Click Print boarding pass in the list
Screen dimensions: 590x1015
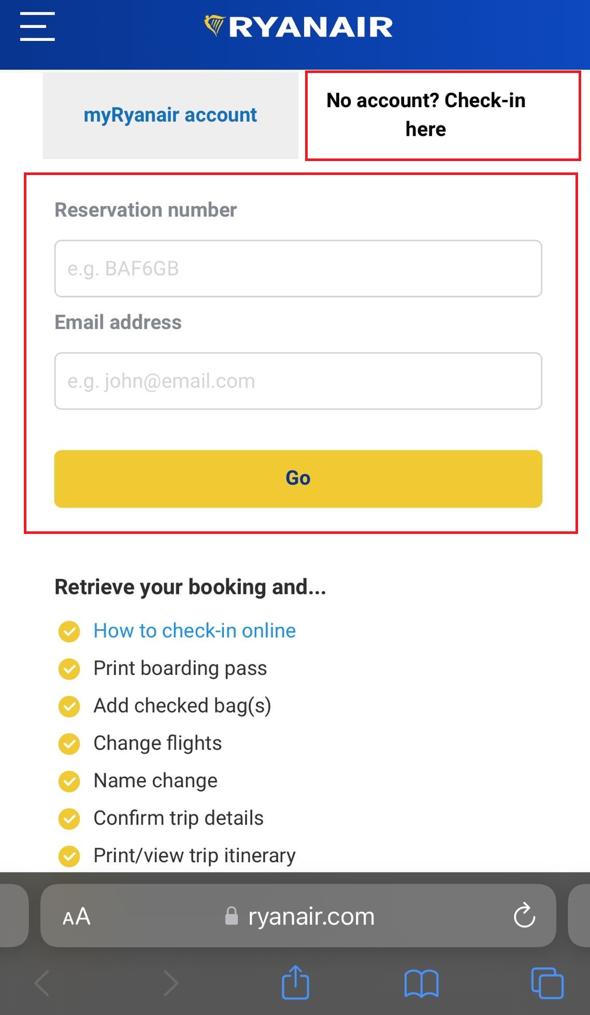[x=180, y=669]
